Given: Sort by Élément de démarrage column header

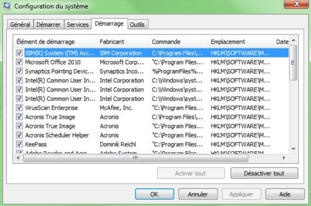Looking at the screenshot, I should 55,42.
